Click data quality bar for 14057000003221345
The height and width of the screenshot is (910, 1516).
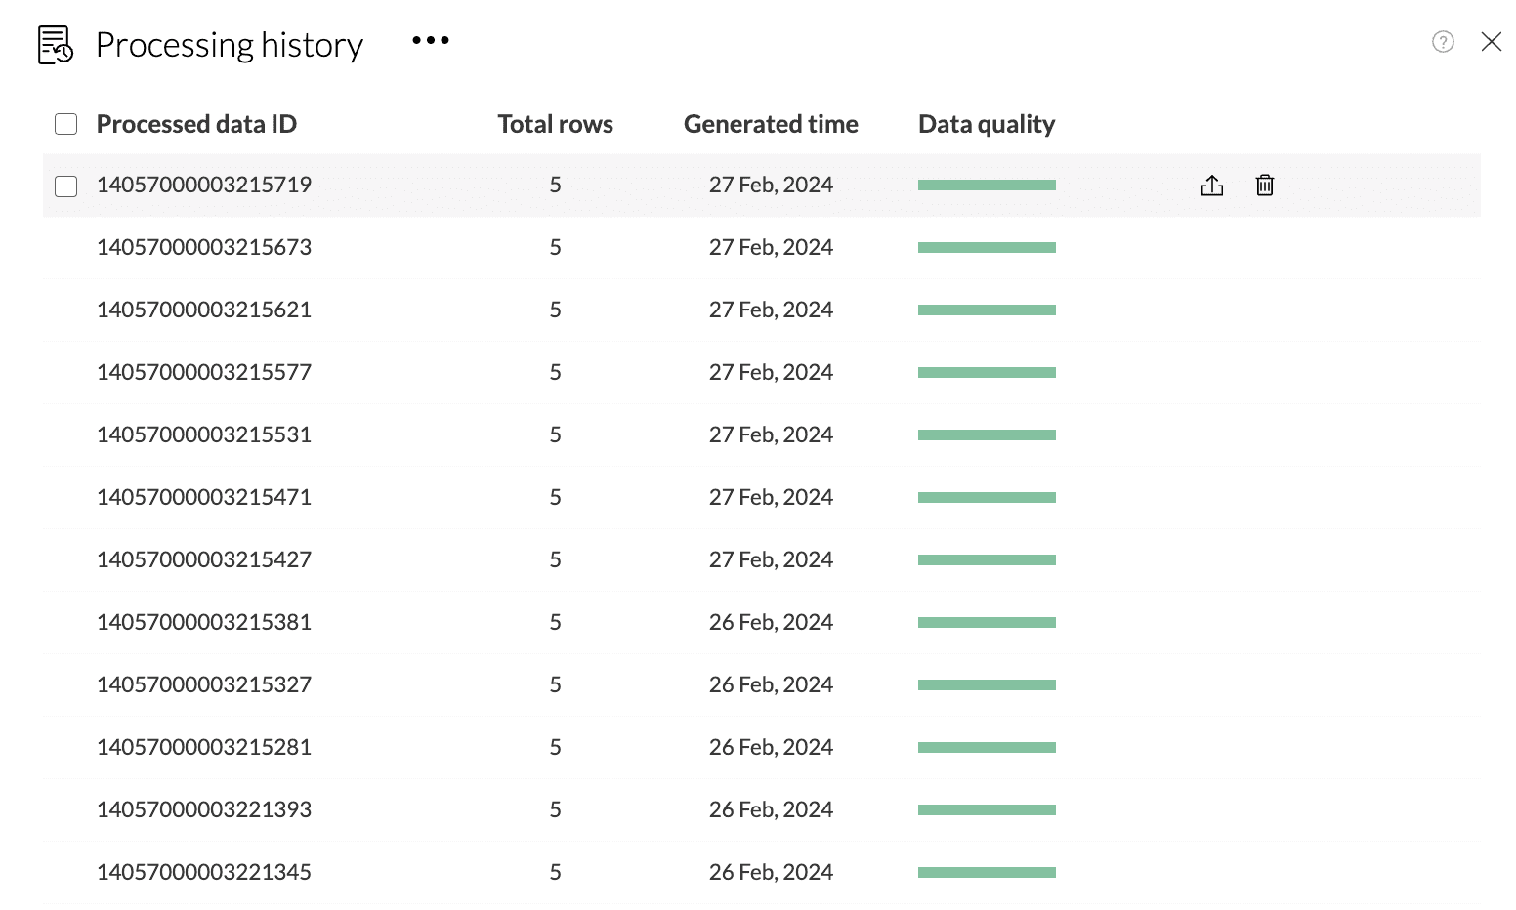(x=987, y=873)
